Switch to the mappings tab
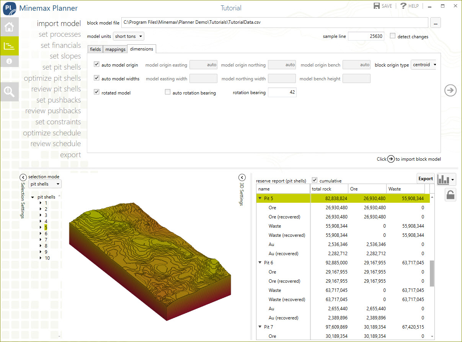This screenshot has width=462, height=342. coord(116,49)
